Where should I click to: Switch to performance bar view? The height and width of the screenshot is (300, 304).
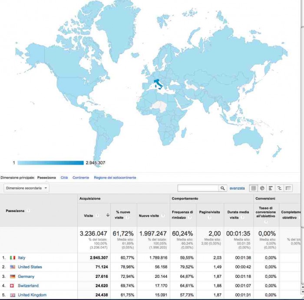point(271,188)
